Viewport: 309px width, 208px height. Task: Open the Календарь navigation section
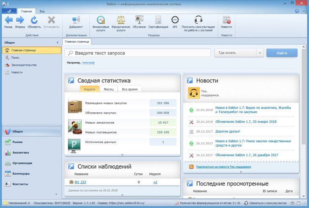32,174
